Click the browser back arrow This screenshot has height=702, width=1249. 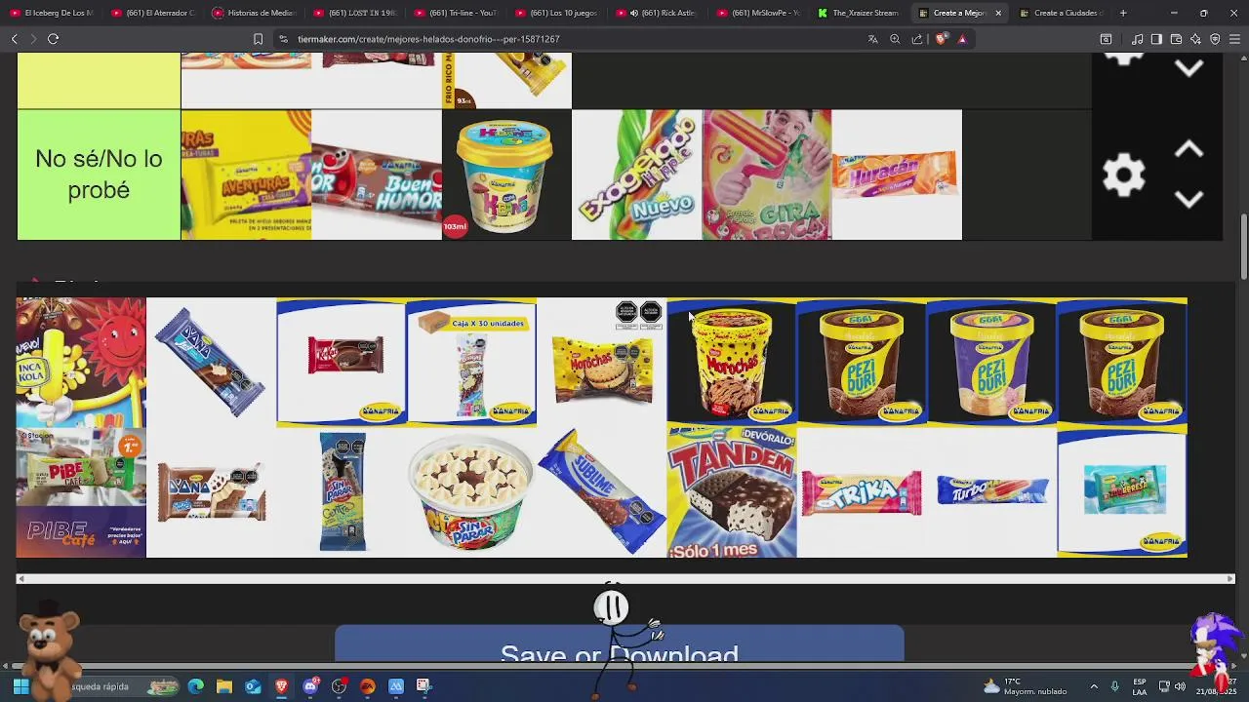point(15,39)
